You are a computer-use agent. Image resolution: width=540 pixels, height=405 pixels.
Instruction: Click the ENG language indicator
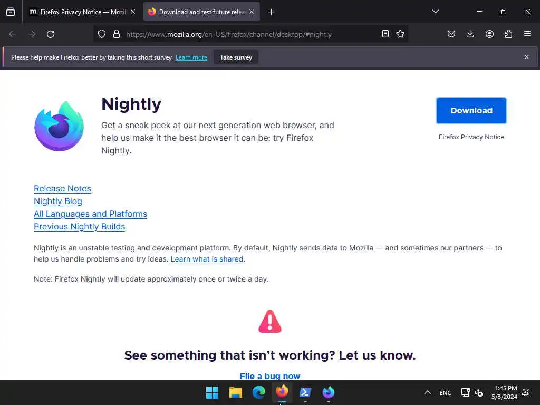(x=445, y=392)
